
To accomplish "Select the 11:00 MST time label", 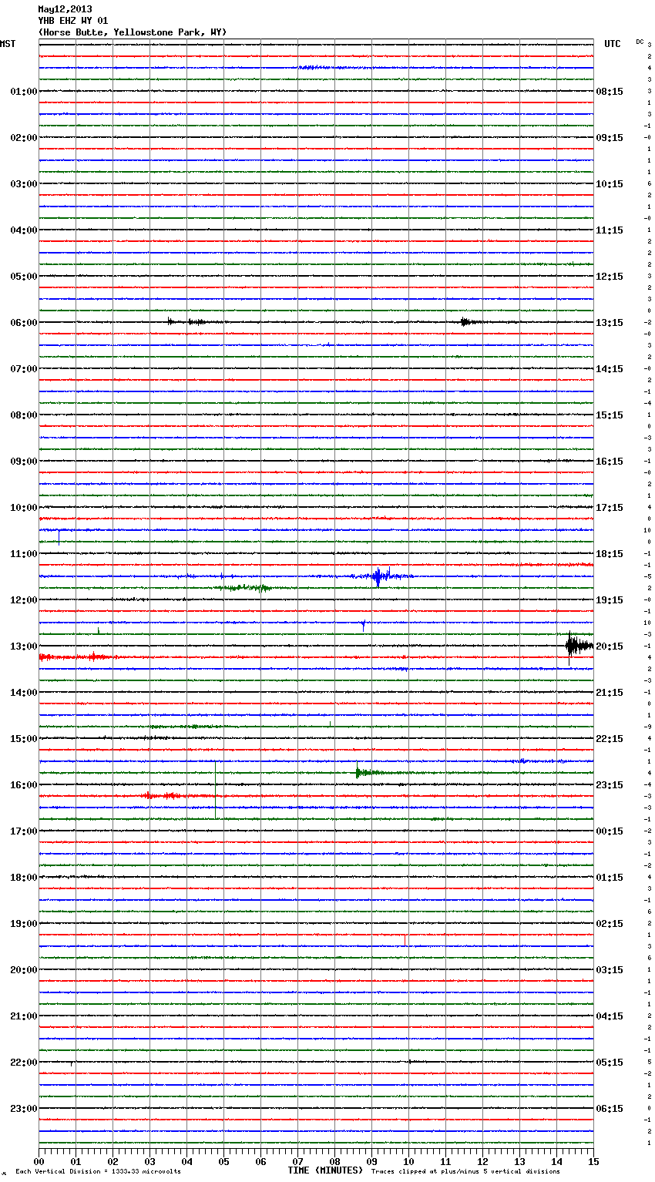I will tap(23, 554).
